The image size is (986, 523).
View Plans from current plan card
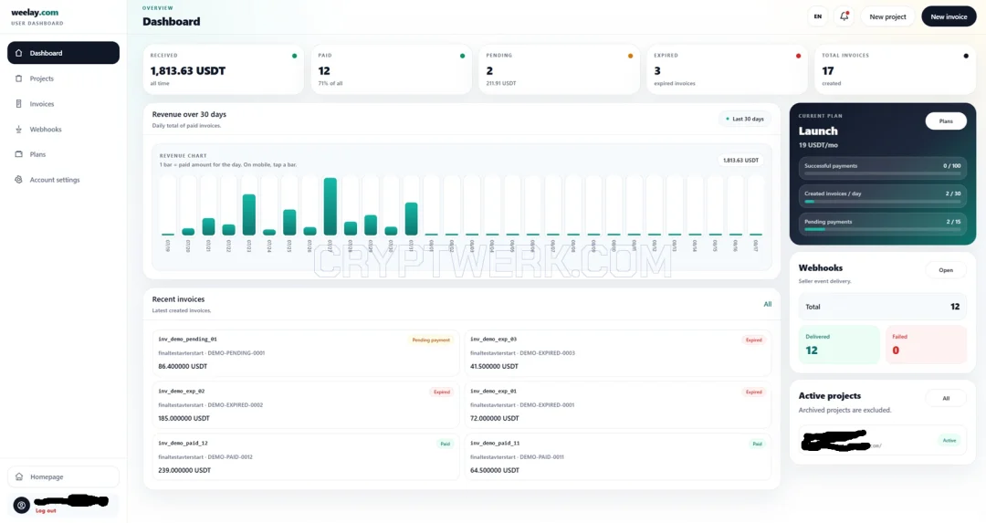(x=946, y=121)
